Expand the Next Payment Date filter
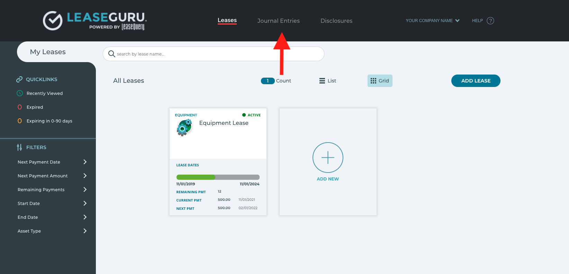Viewport: 569px width, 274px height. click(52, 162)
